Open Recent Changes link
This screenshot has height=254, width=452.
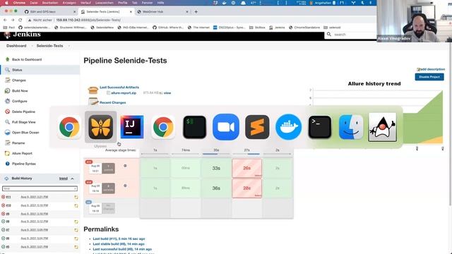coord(113,102)
